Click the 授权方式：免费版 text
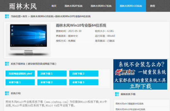170x111 pixels. coord(66,41)
